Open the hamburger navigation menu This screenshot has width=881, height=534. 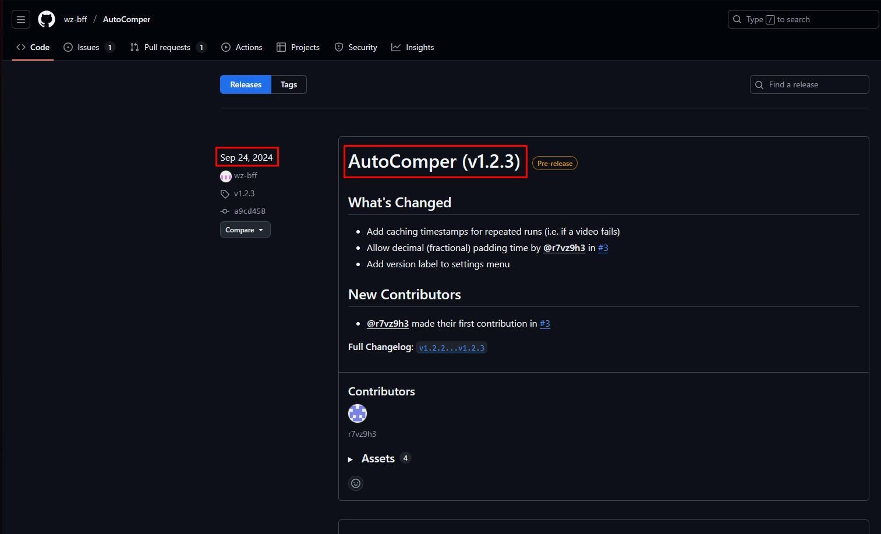[x=21, y=19]
